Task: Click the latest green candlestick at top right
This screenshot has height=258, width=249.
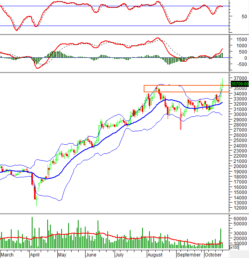Action: coord(222,83)
